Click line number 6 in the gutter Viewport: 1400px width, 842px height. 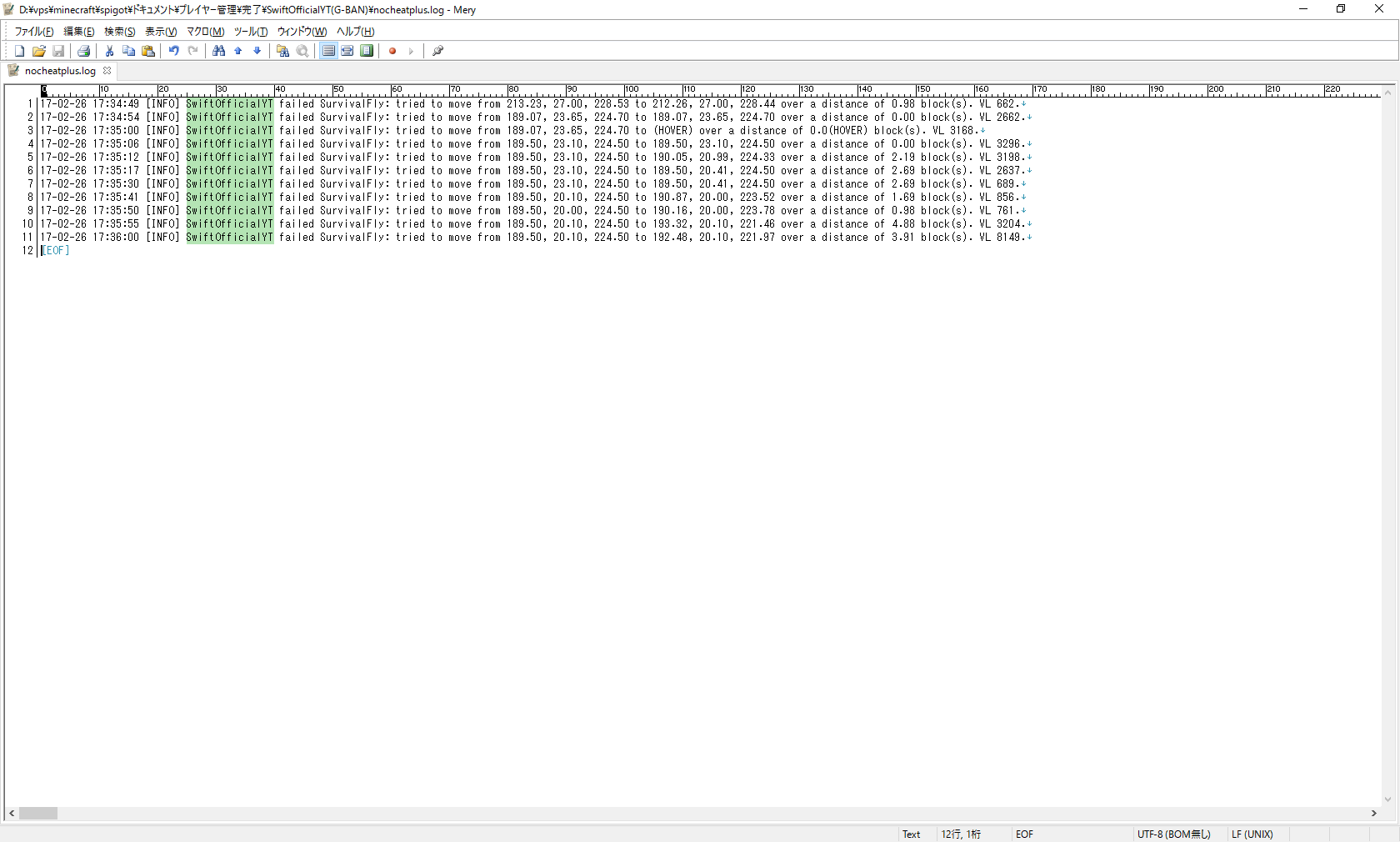[x=30, y=171]
